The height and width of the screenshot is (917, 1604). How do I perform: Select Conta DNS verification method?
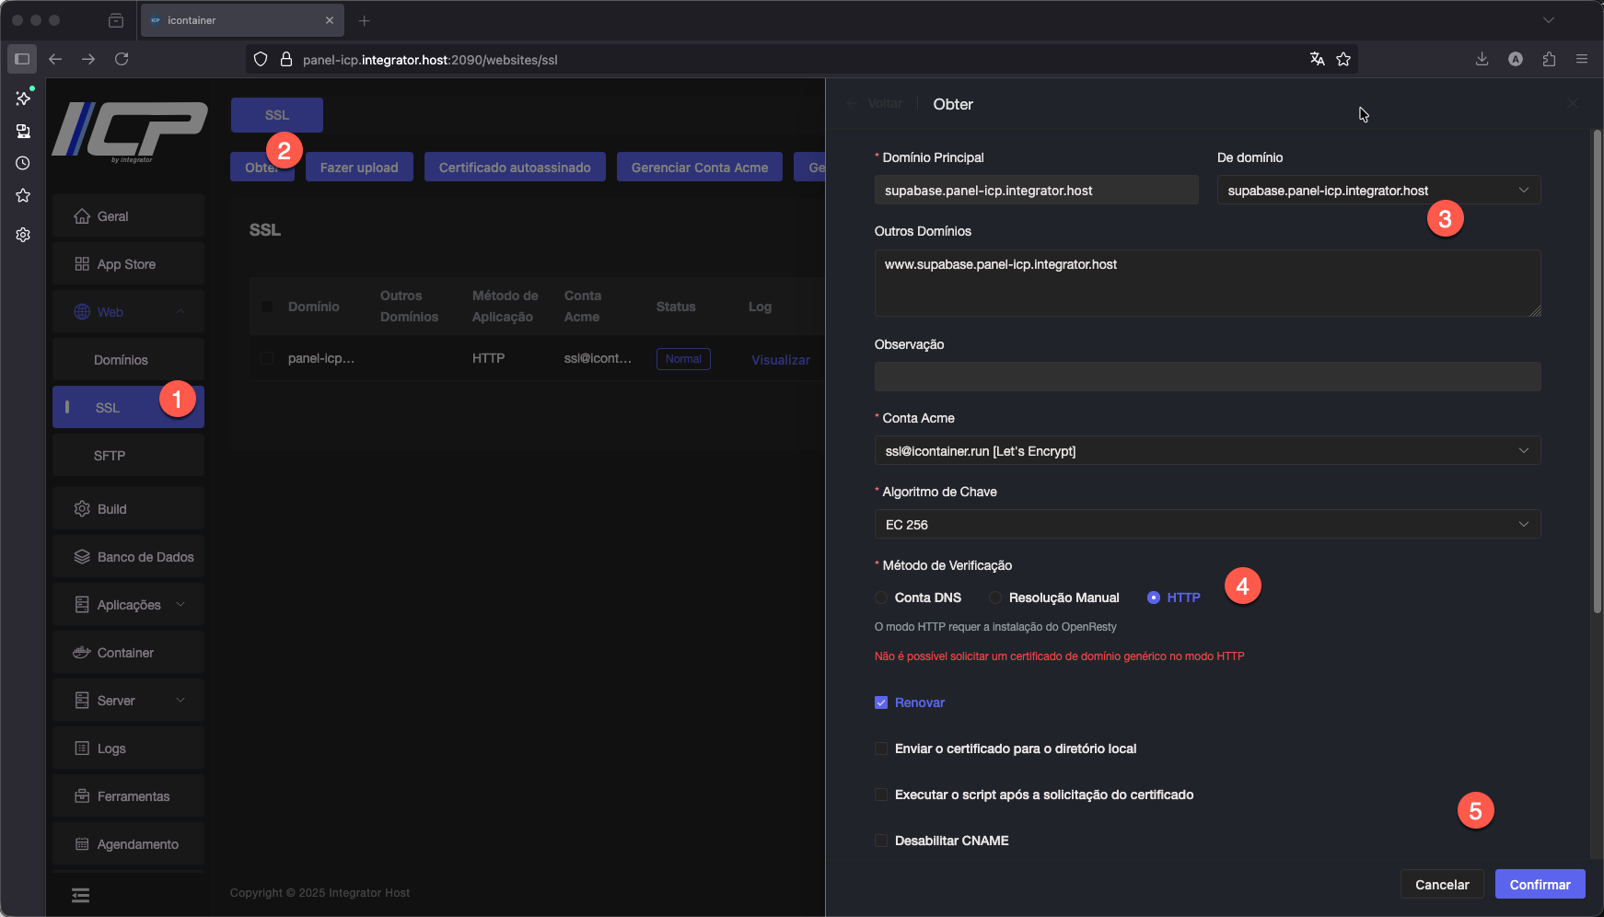click(881, 598)
